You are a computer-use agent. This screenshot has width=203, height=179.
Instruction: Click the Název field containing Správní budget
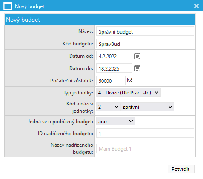(x=145, y=31)
